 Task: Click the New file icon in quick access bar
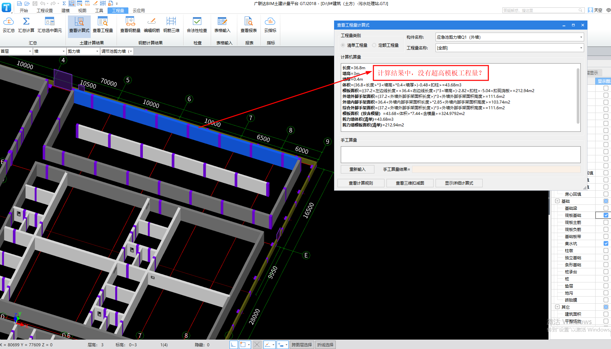tap(19, 3)
